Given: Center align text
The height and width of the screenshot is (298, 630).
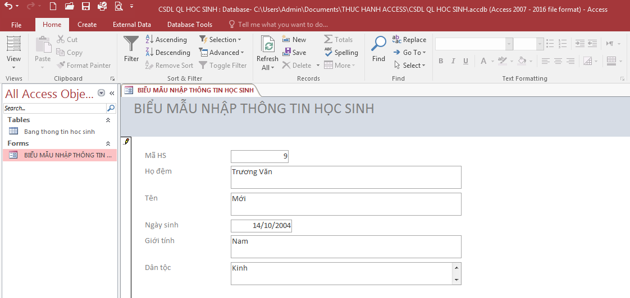Looking at the screenshot, I should click(x=558, y=61).
